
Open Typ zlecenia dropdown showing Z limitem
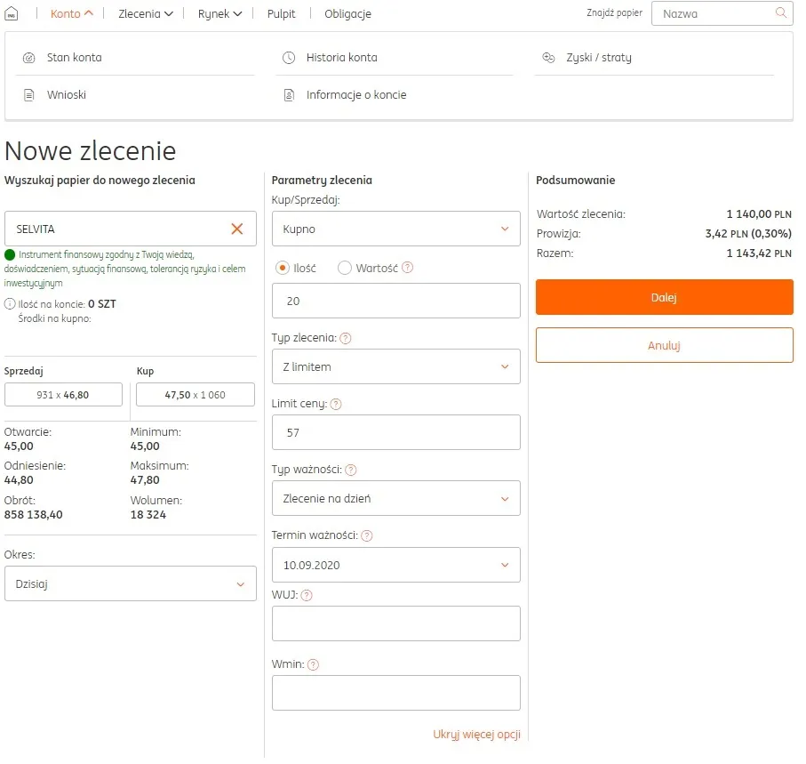tap(395, 366)
